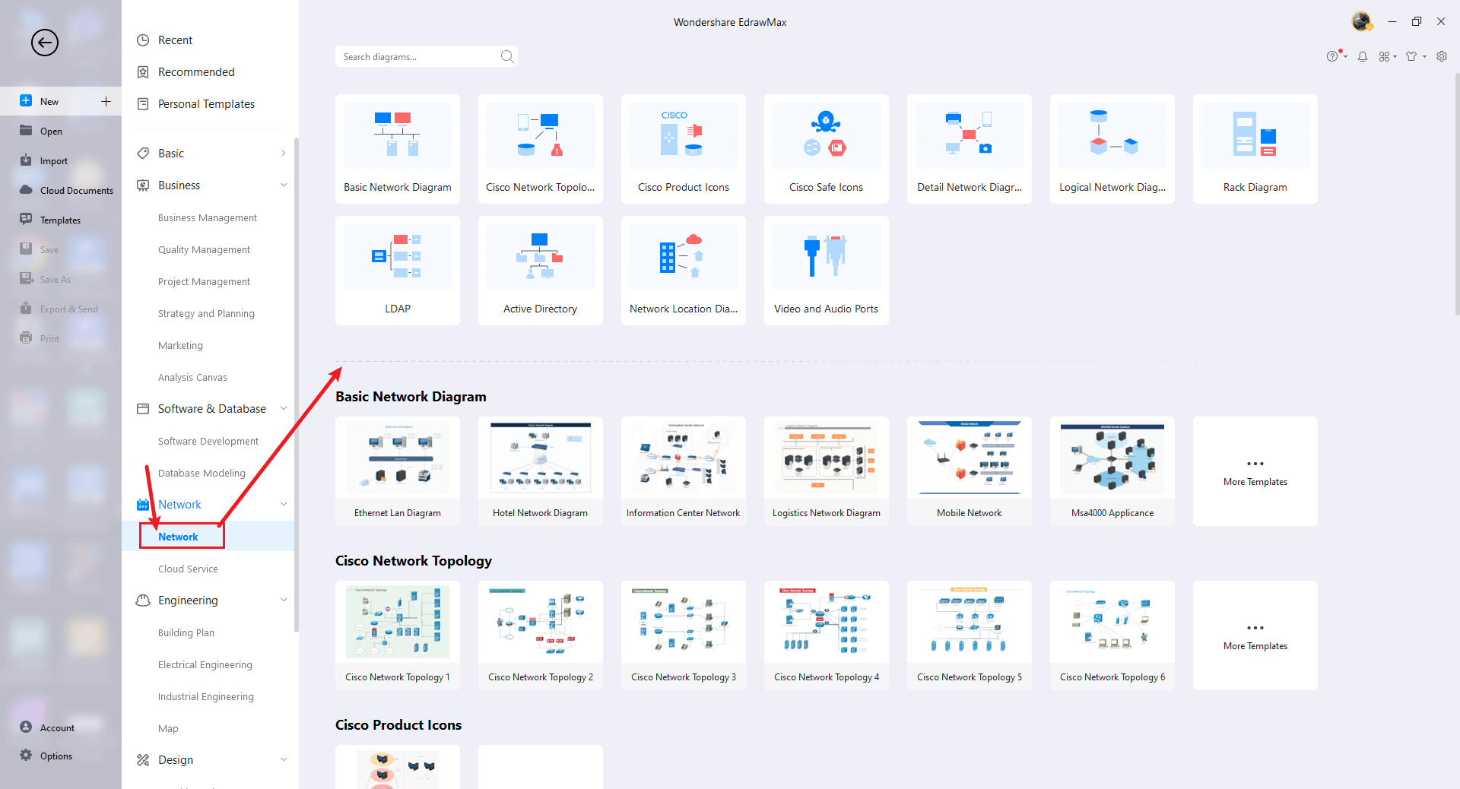The width and height of the screenshot is (1460, 789).
Task: Select Project Management subcategory
Action: (204, 281)
